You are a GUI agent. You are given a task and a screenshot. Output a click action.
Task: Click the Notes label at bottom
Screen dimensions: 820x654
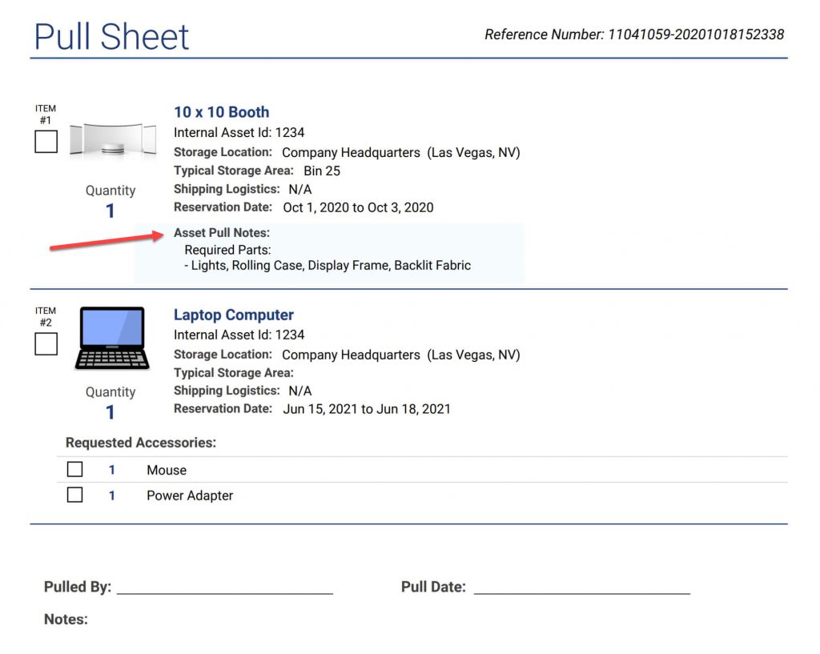(x=66, y=619)
